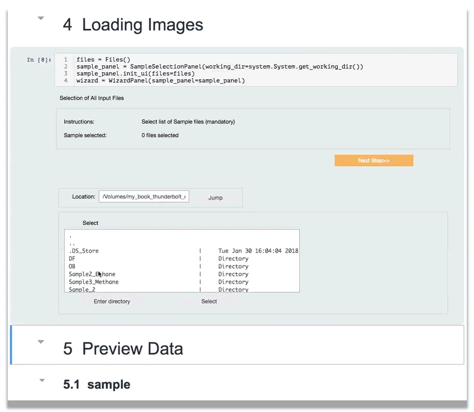Click the Enter directory button
The height and width of the screenshot is (412, 474).
(113, 301)
